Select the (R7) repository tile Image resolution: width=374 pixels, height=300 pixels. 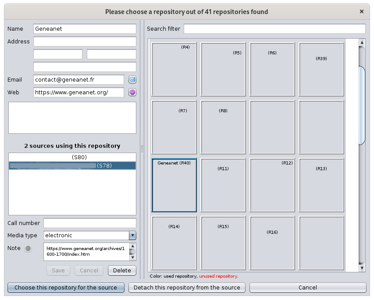[174, 127]
